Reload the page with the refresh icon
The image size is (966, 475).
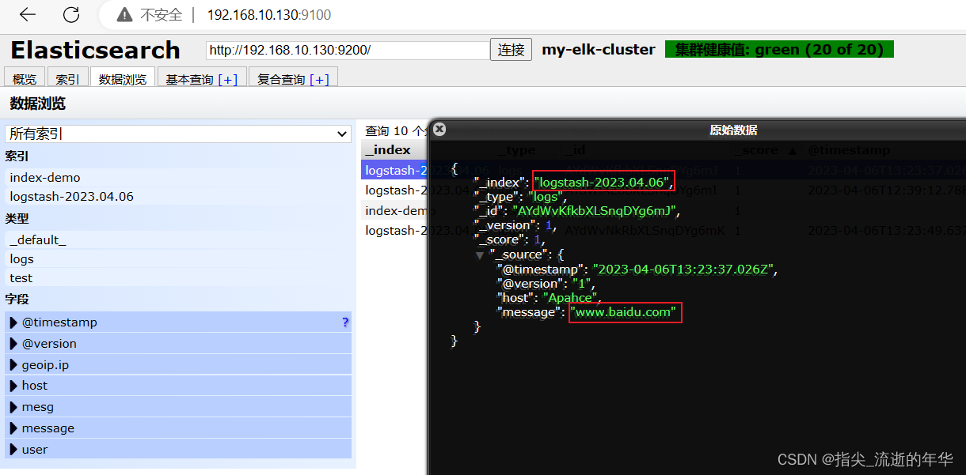pyautogui.click(x=71, y=14)
